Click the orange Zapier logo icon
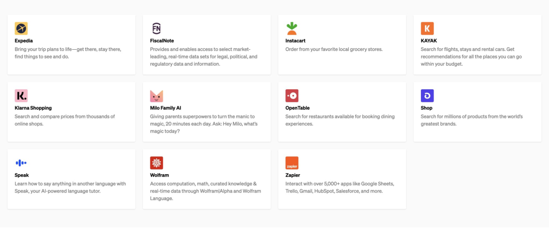 [x=292, y=162]
